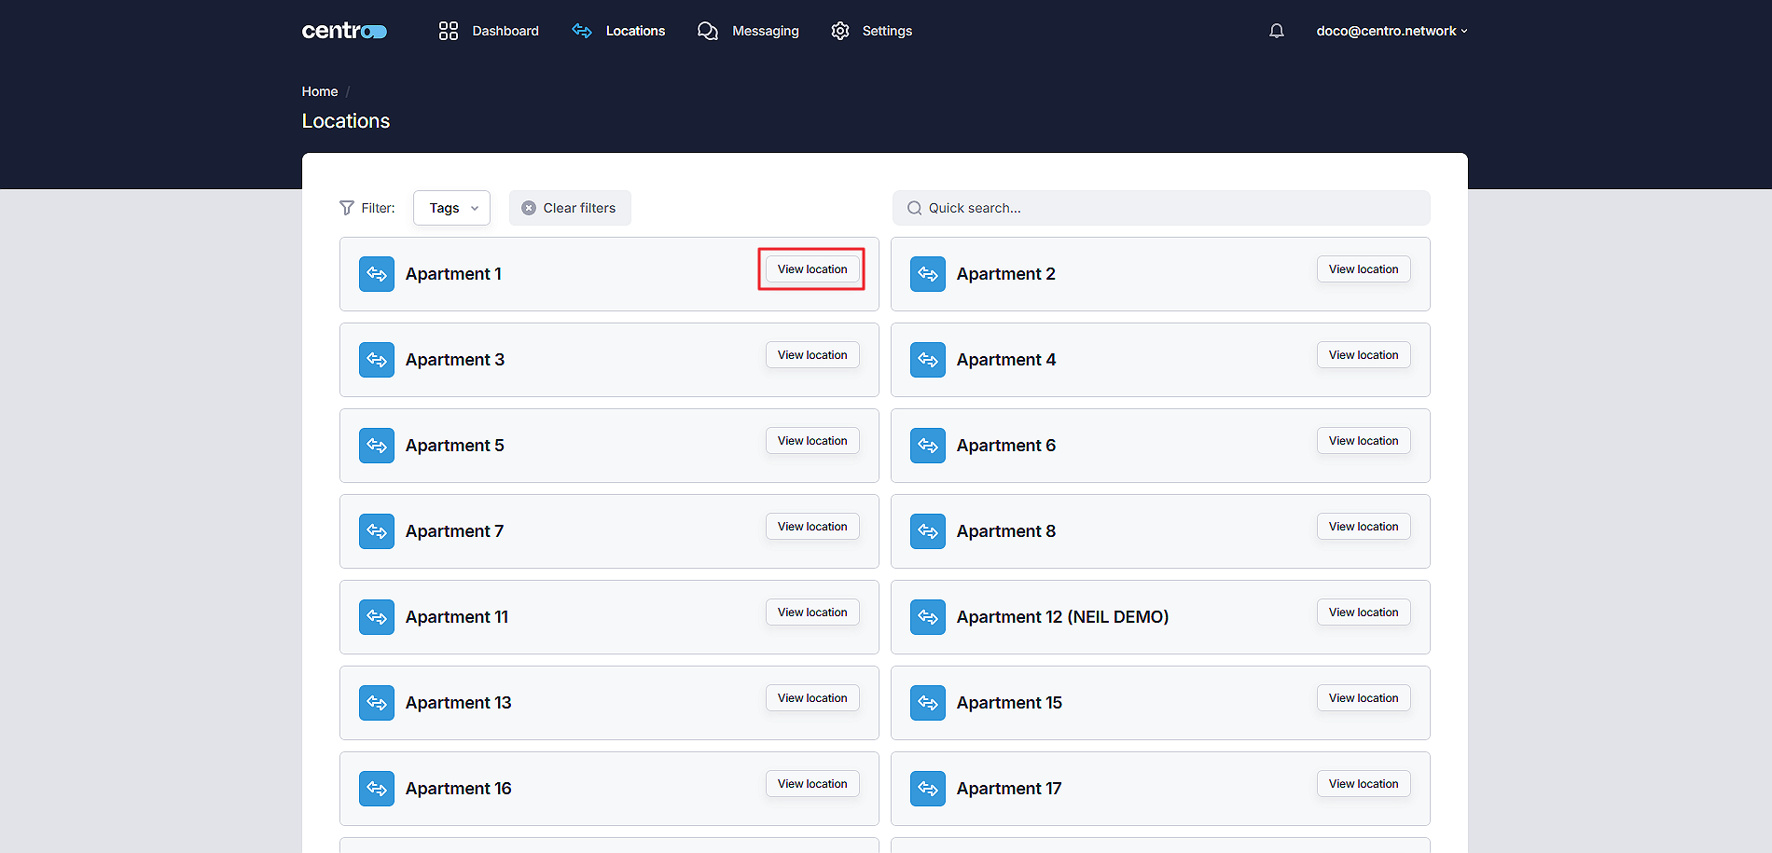Click Apartment 5 blue location icon
This screenshot has height=853, width=1772.
coord(377,446)
